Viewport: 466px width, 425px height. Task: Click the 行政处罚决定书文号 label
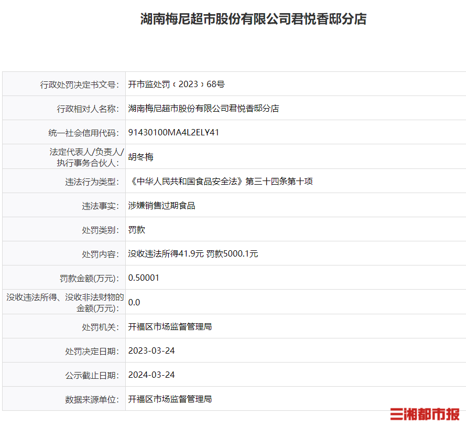click(x=79, y=85)
